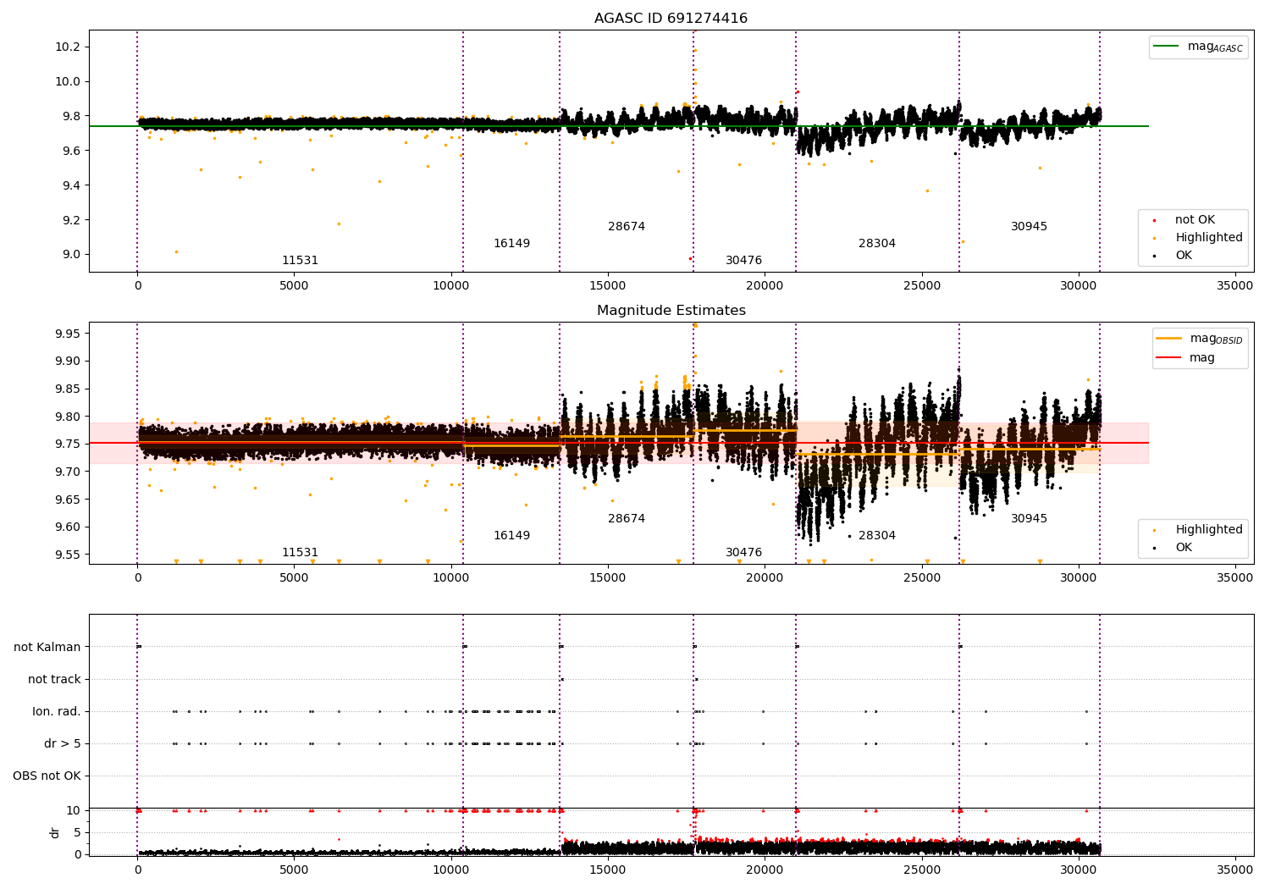Click the 'dr > 5' row label
The image size is (1270, 889).
[63, 744]
